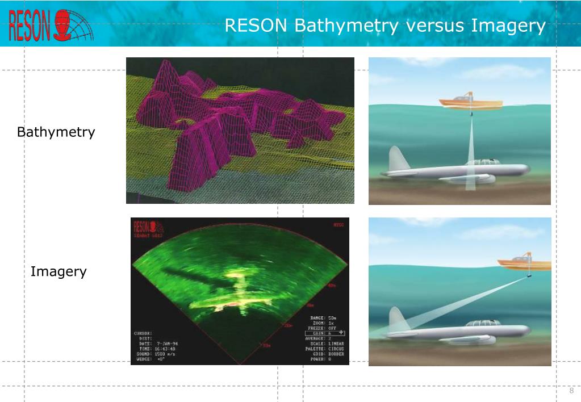Click the crosshair cursor in the GAIN row

pos(341,332)
